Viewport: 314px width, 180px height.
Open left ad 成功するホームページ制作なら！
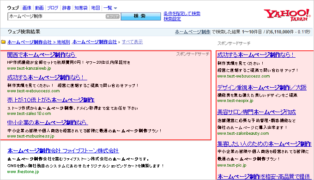47,77
